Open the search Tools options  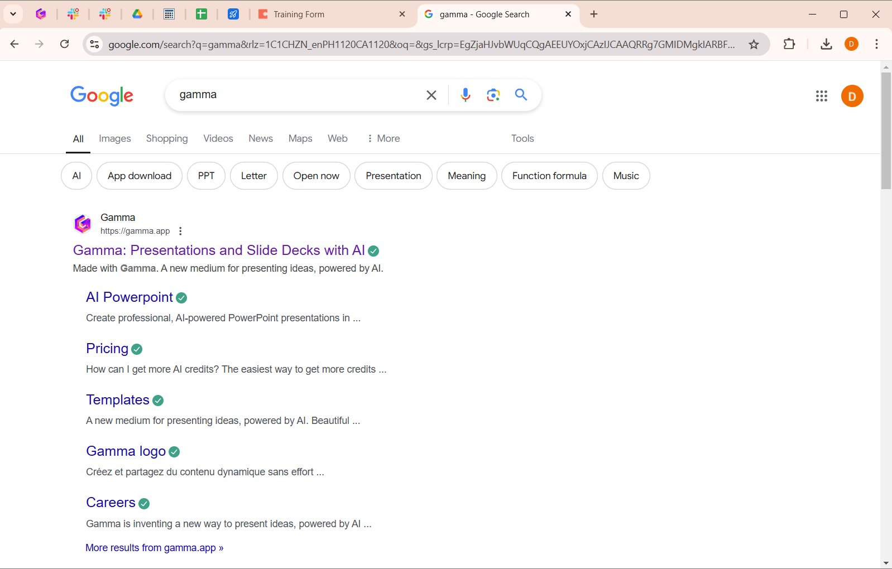[x=522, y=138]
